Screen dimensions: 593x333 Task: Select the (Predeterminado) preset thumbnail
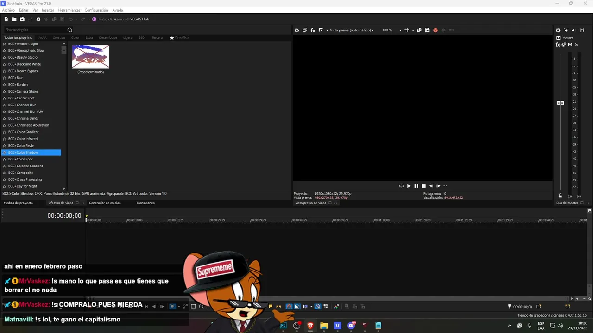point(91,56)
